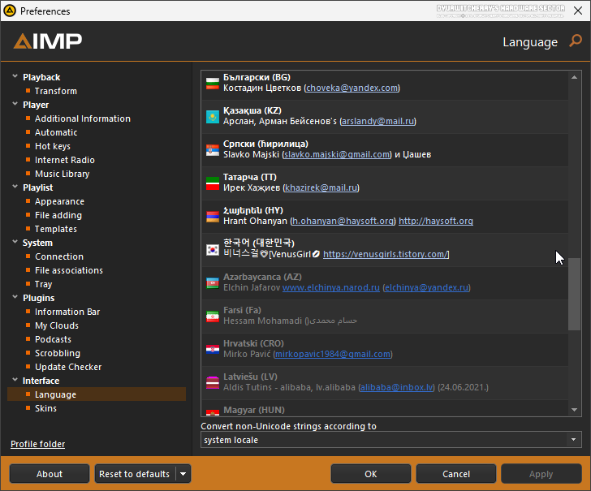Click the Iran flag icon for Farsi

tap(213, 317)
